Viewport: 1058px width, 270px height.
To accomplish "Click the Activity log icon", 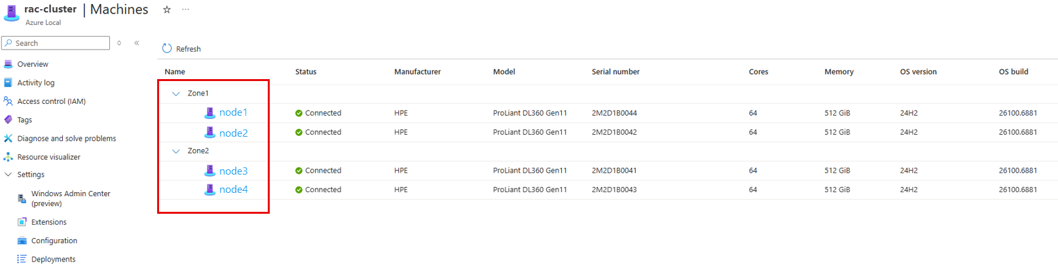I will pos(8,83).
